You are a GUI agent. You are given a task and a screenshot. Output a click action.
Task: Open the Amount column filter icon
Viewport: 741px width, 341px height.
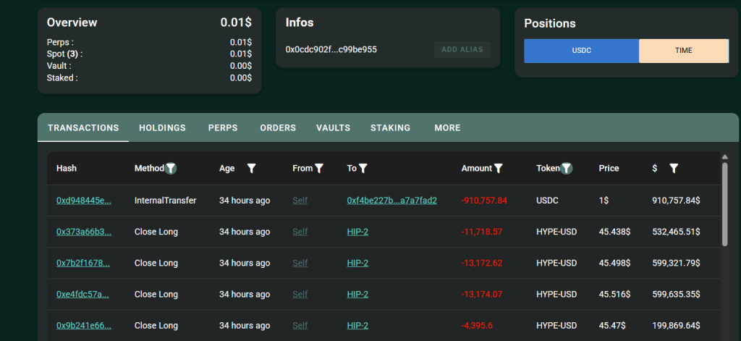point(499,169)
